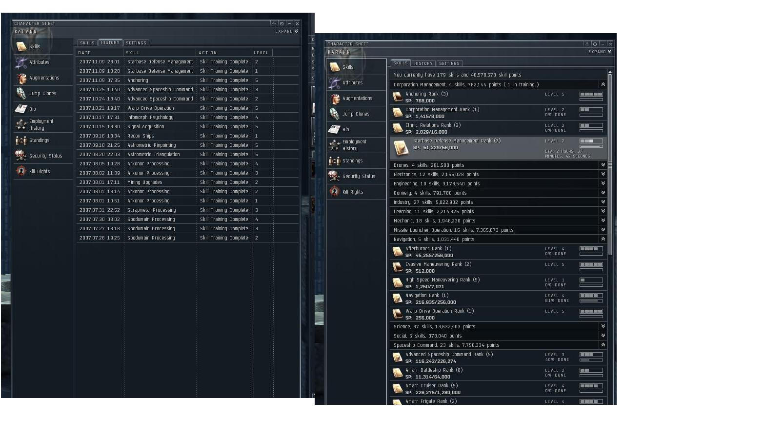Open Jump Clones in the history window sidebar
This screenshot has height=440, width=764.
coord(43,94)
